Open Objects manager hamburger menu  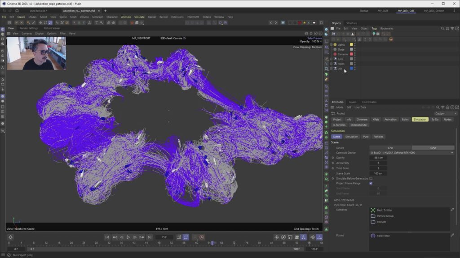[332, 28]
